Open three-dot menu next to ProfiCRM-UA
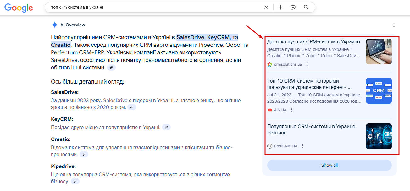 [303, 146]
